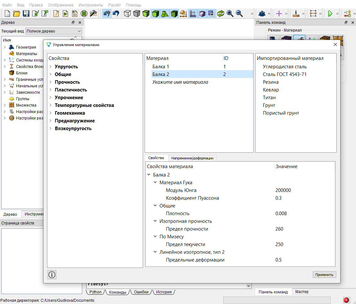
Task: Select Материалы in the tree panel
Action: 26,54
